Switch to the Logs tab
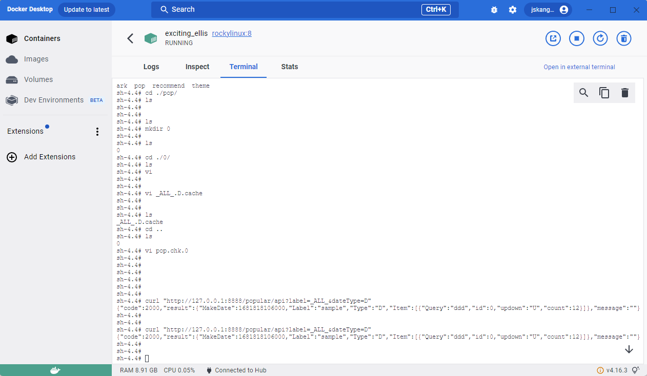This screenshot has height=376, width=647. 151,67
